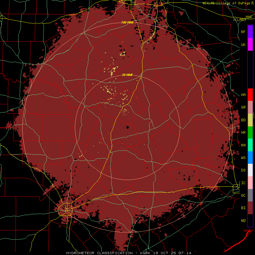Click the HHC product label

click(x=249, y=17)
